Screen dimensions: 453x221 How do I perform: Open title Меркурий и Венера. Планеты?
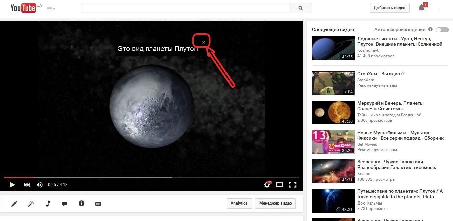391,106
